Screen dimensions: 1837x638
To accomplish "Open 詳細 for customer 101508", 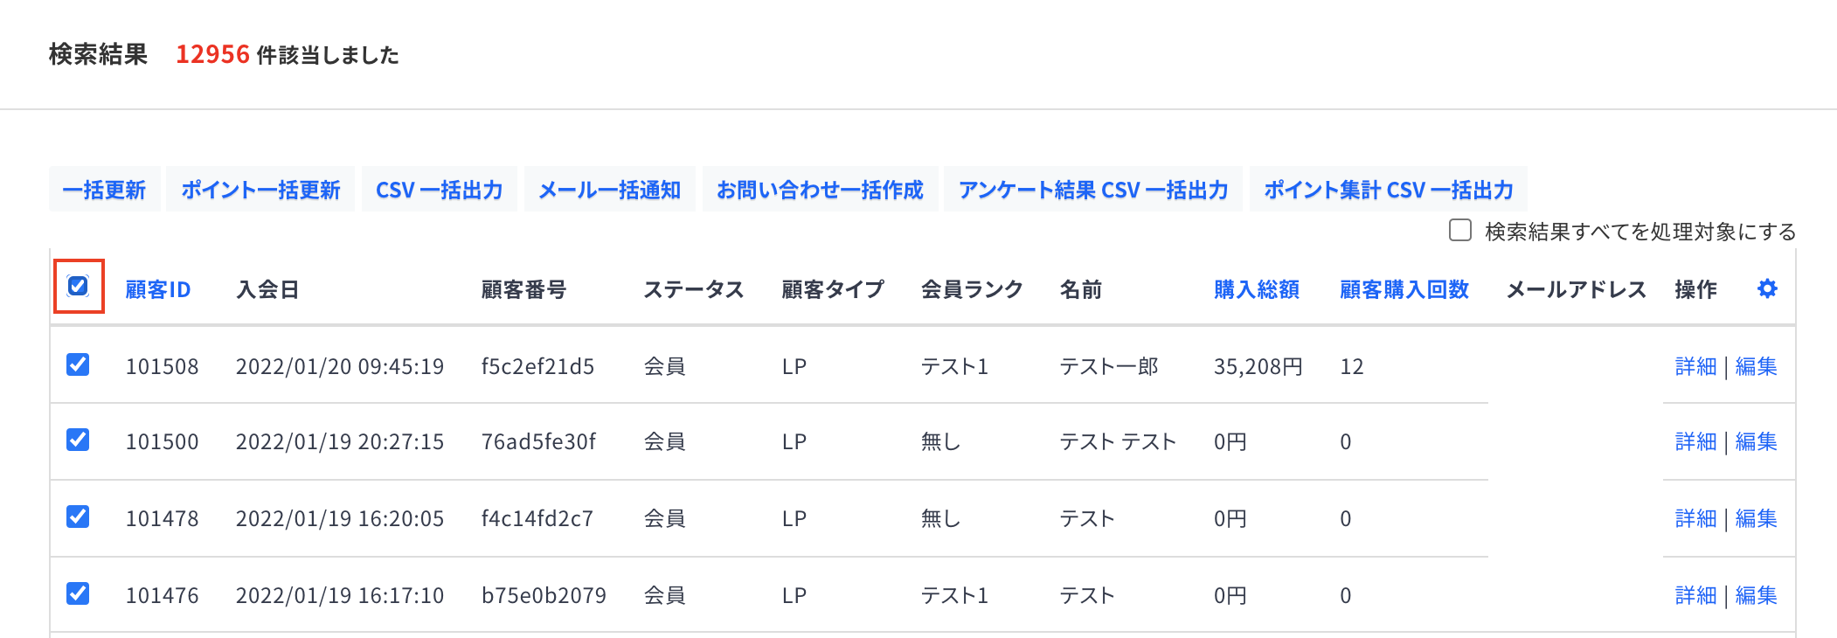I will click(1696, 366).
